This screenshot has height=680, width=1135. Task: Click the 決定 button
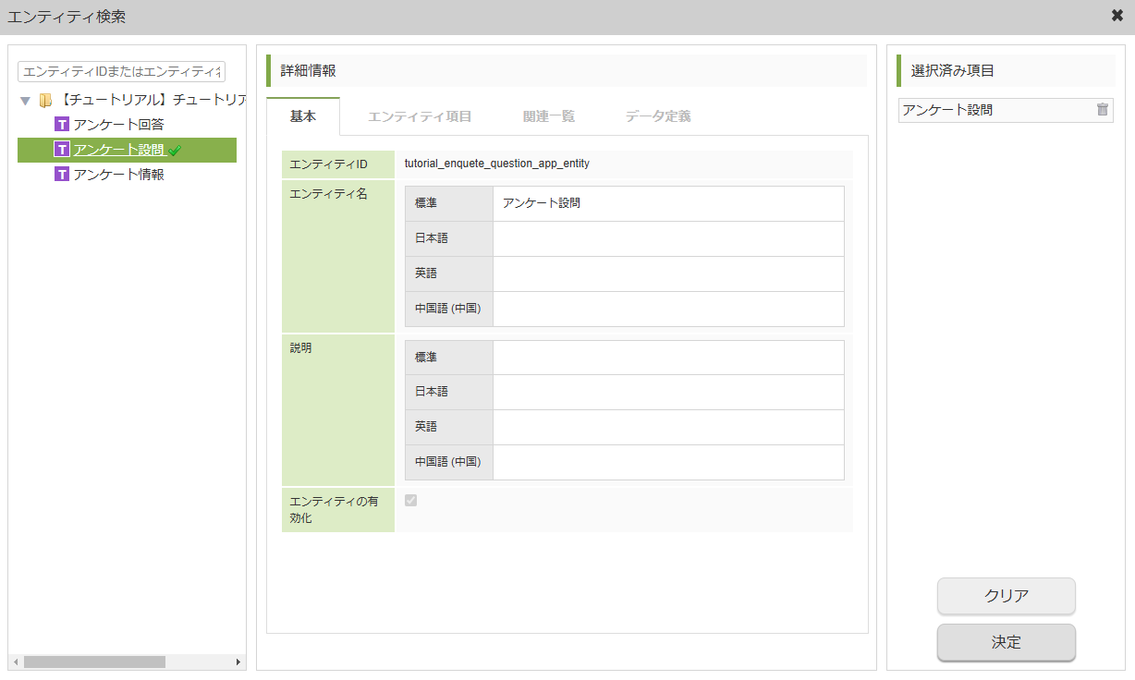coord(1006,643)
